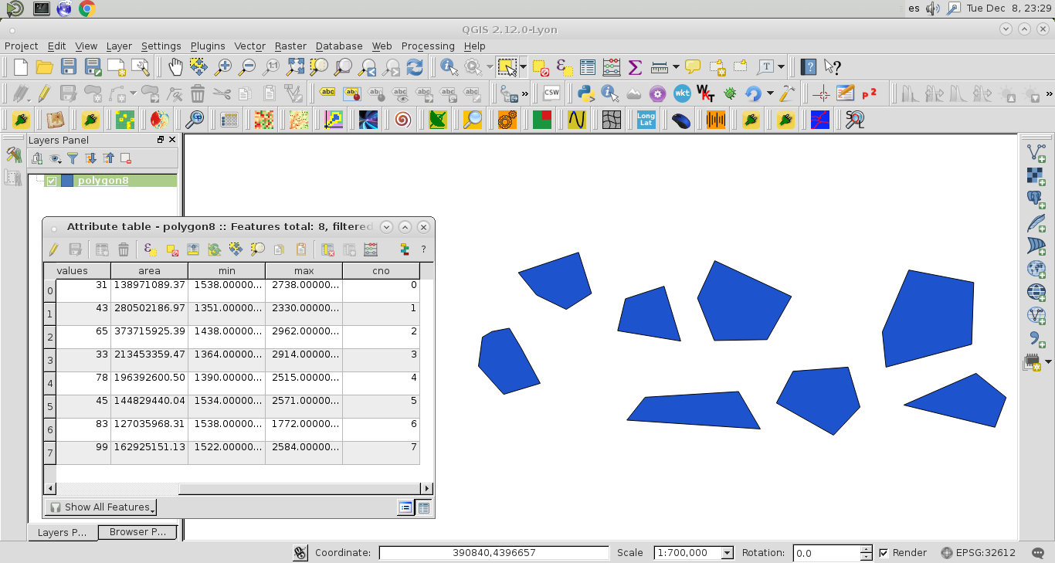The width and height of the screenshot is (1055, 563).
Task: Click the New Project blank page icon
Action: click(x=20, y=67)
